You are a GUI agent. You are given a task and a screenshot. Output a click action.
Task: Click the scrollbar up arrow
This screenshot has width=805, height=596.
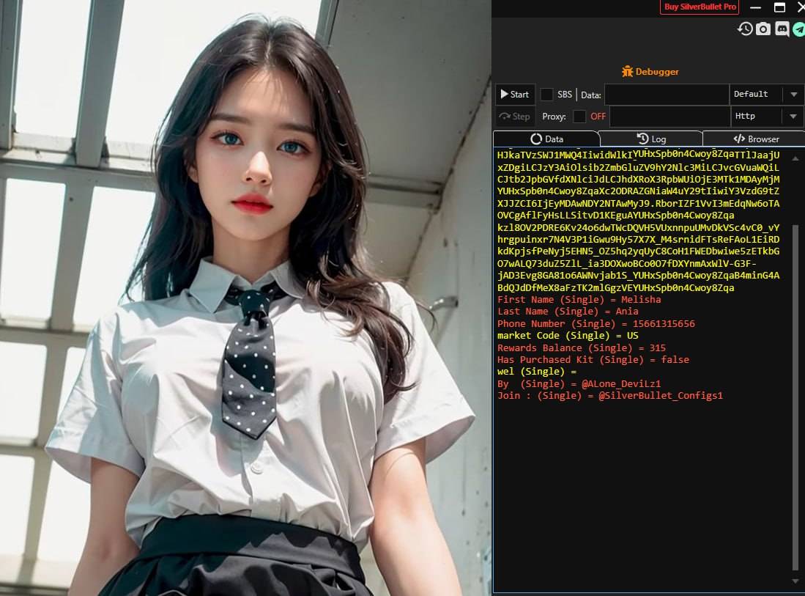tap(795, 159)
